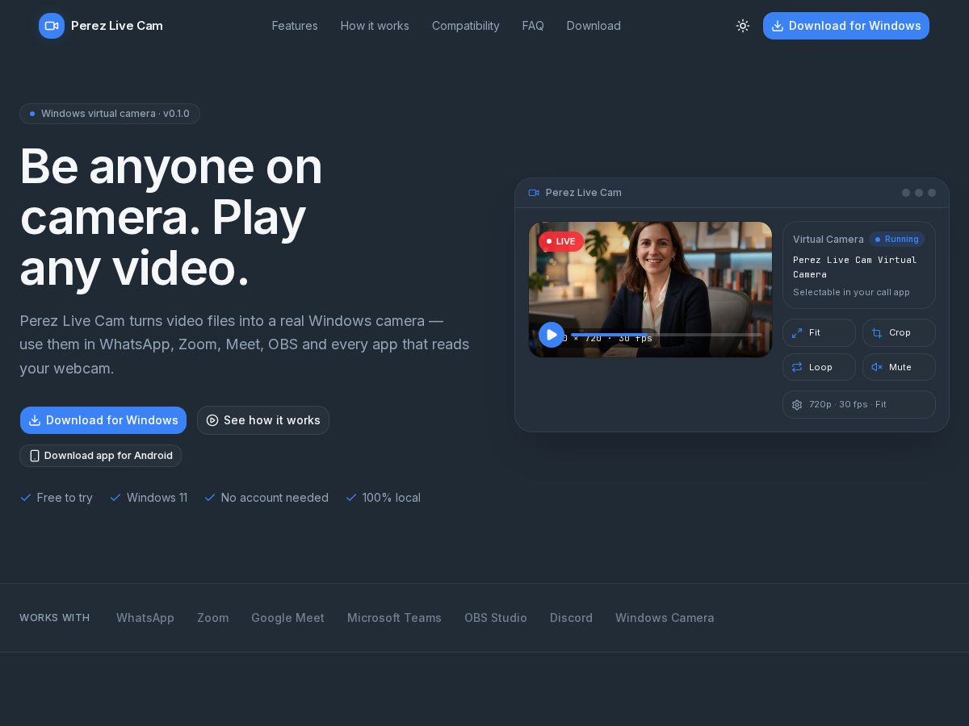Toggle the Loop option
Screen dimensions: 969x726
819,367
